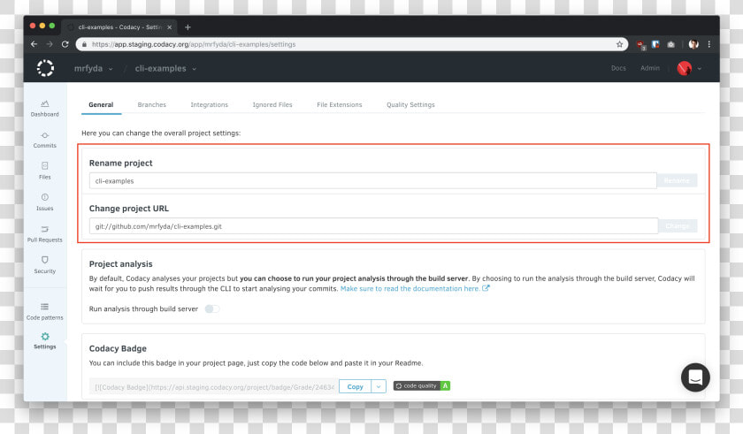Open the Code patterns sidebar item
The height and width of the screenshot is (434, 743).
coord(44,311)
